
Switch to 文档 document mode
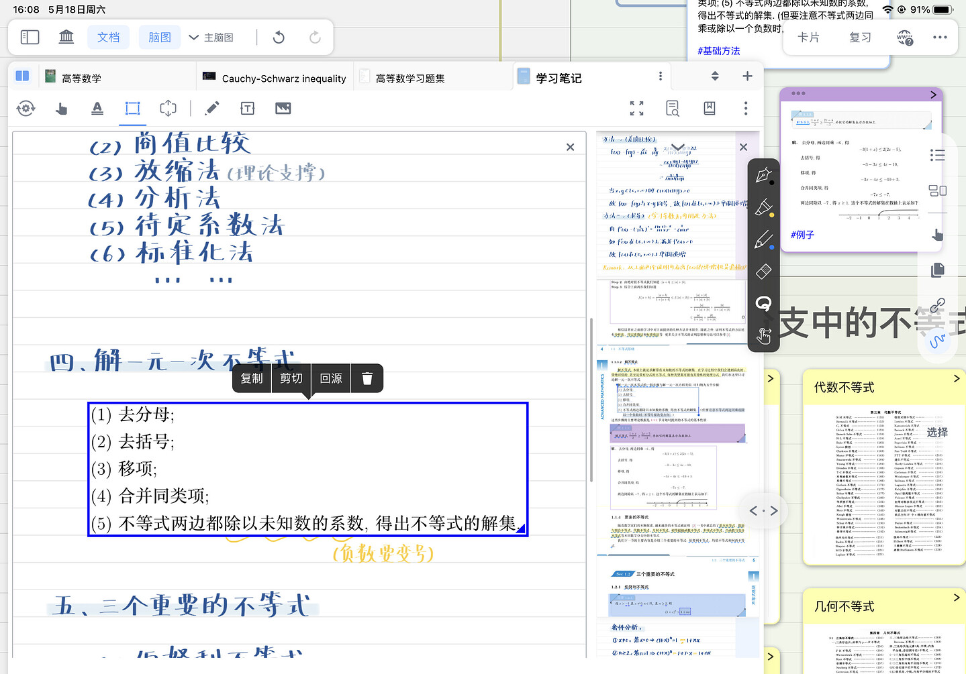tap(108, 37)
